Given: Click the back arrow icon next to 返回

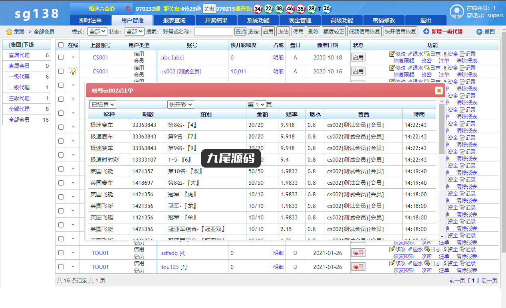Looking at the screenshot, I should coord(479,32).
